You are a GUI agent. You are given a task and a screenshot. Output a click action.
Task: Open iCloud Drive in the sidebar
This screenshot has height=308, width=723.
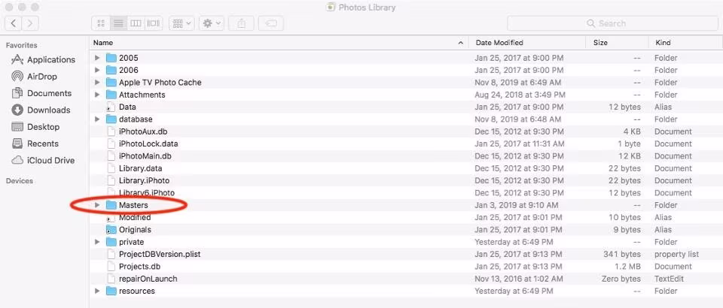[x=43, y=161]
